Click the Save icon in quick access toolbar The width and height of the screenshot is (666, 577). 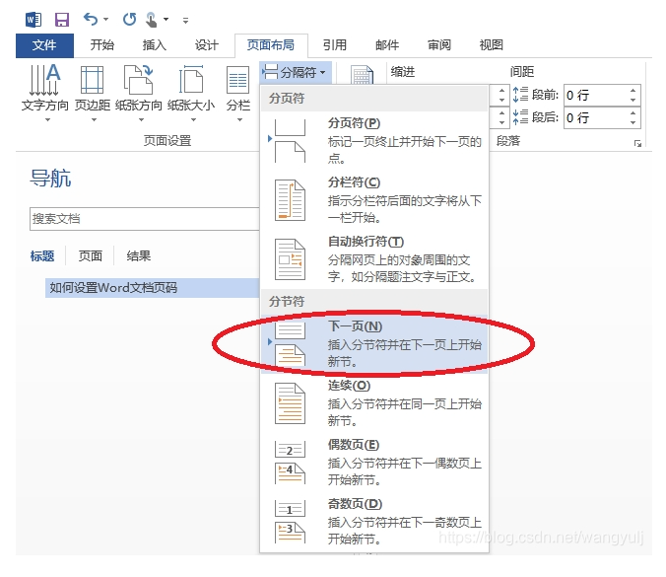pyautogui.click(x=61, y=19)
